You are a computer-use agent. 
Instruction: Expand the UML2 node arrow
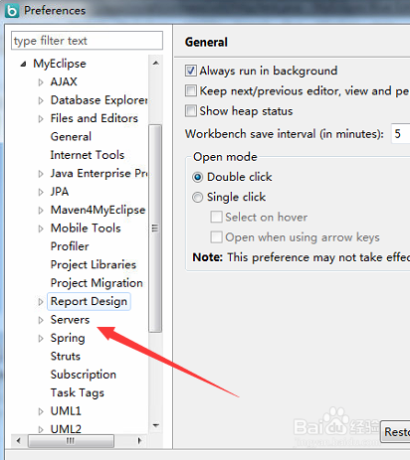41,429
